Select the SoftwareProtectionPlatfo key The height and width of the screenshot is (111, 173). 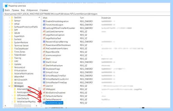coord(26,27)
